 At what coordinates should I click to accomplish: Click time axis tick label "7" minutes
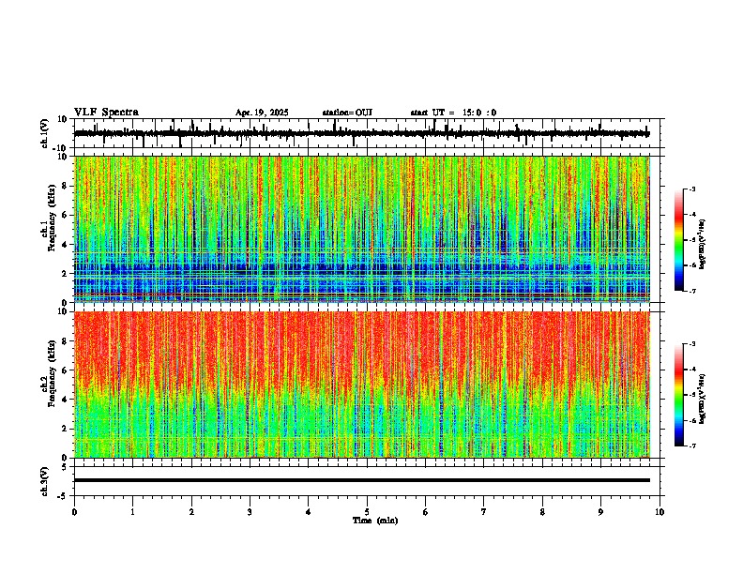[484, 512]
